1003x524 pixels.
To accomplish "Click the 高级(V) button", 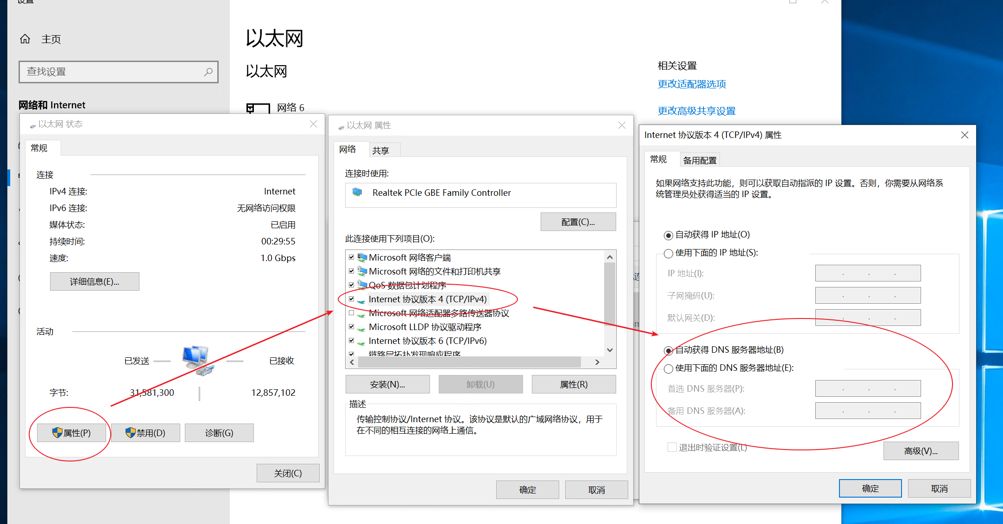I will coord(921,450).
